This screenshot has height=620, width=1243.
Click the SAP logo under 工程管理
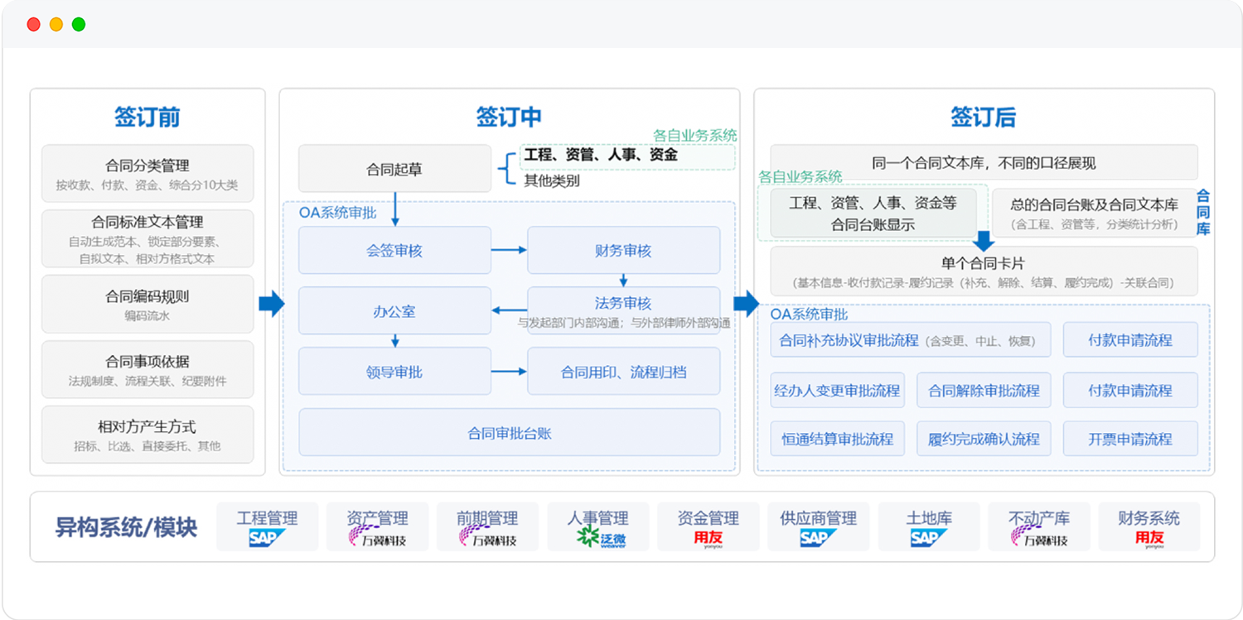[267, 539]
